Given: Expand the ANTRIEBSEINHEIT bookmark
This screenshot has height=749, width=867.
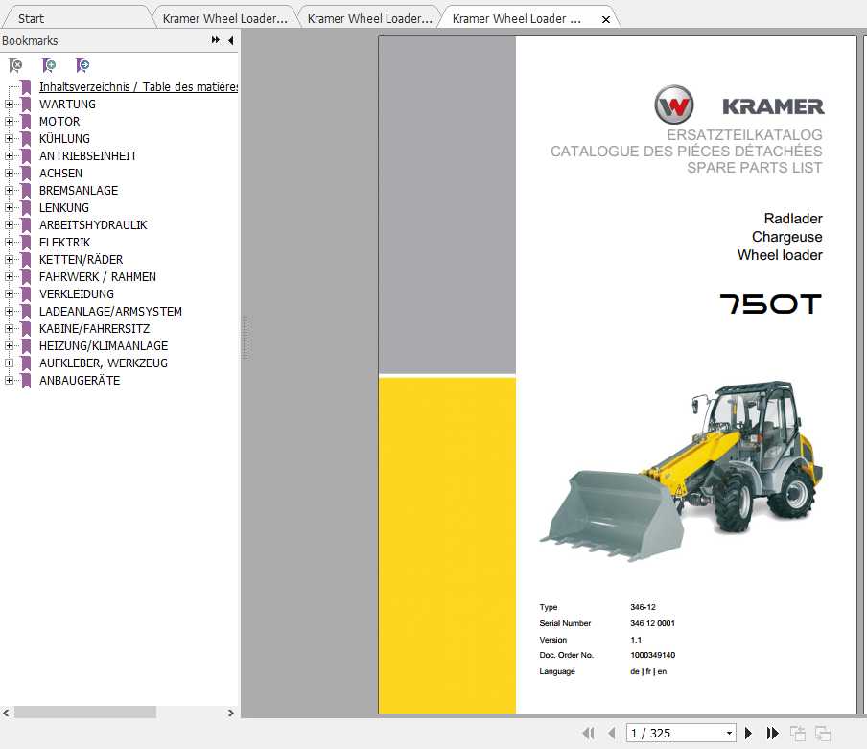Looking at the screenshot, I should pos(9,156).
